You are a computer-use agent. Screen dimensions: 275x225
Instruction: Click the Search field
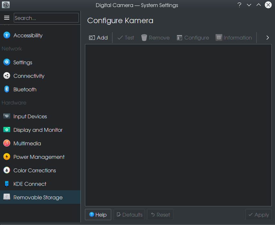[46, 18]
